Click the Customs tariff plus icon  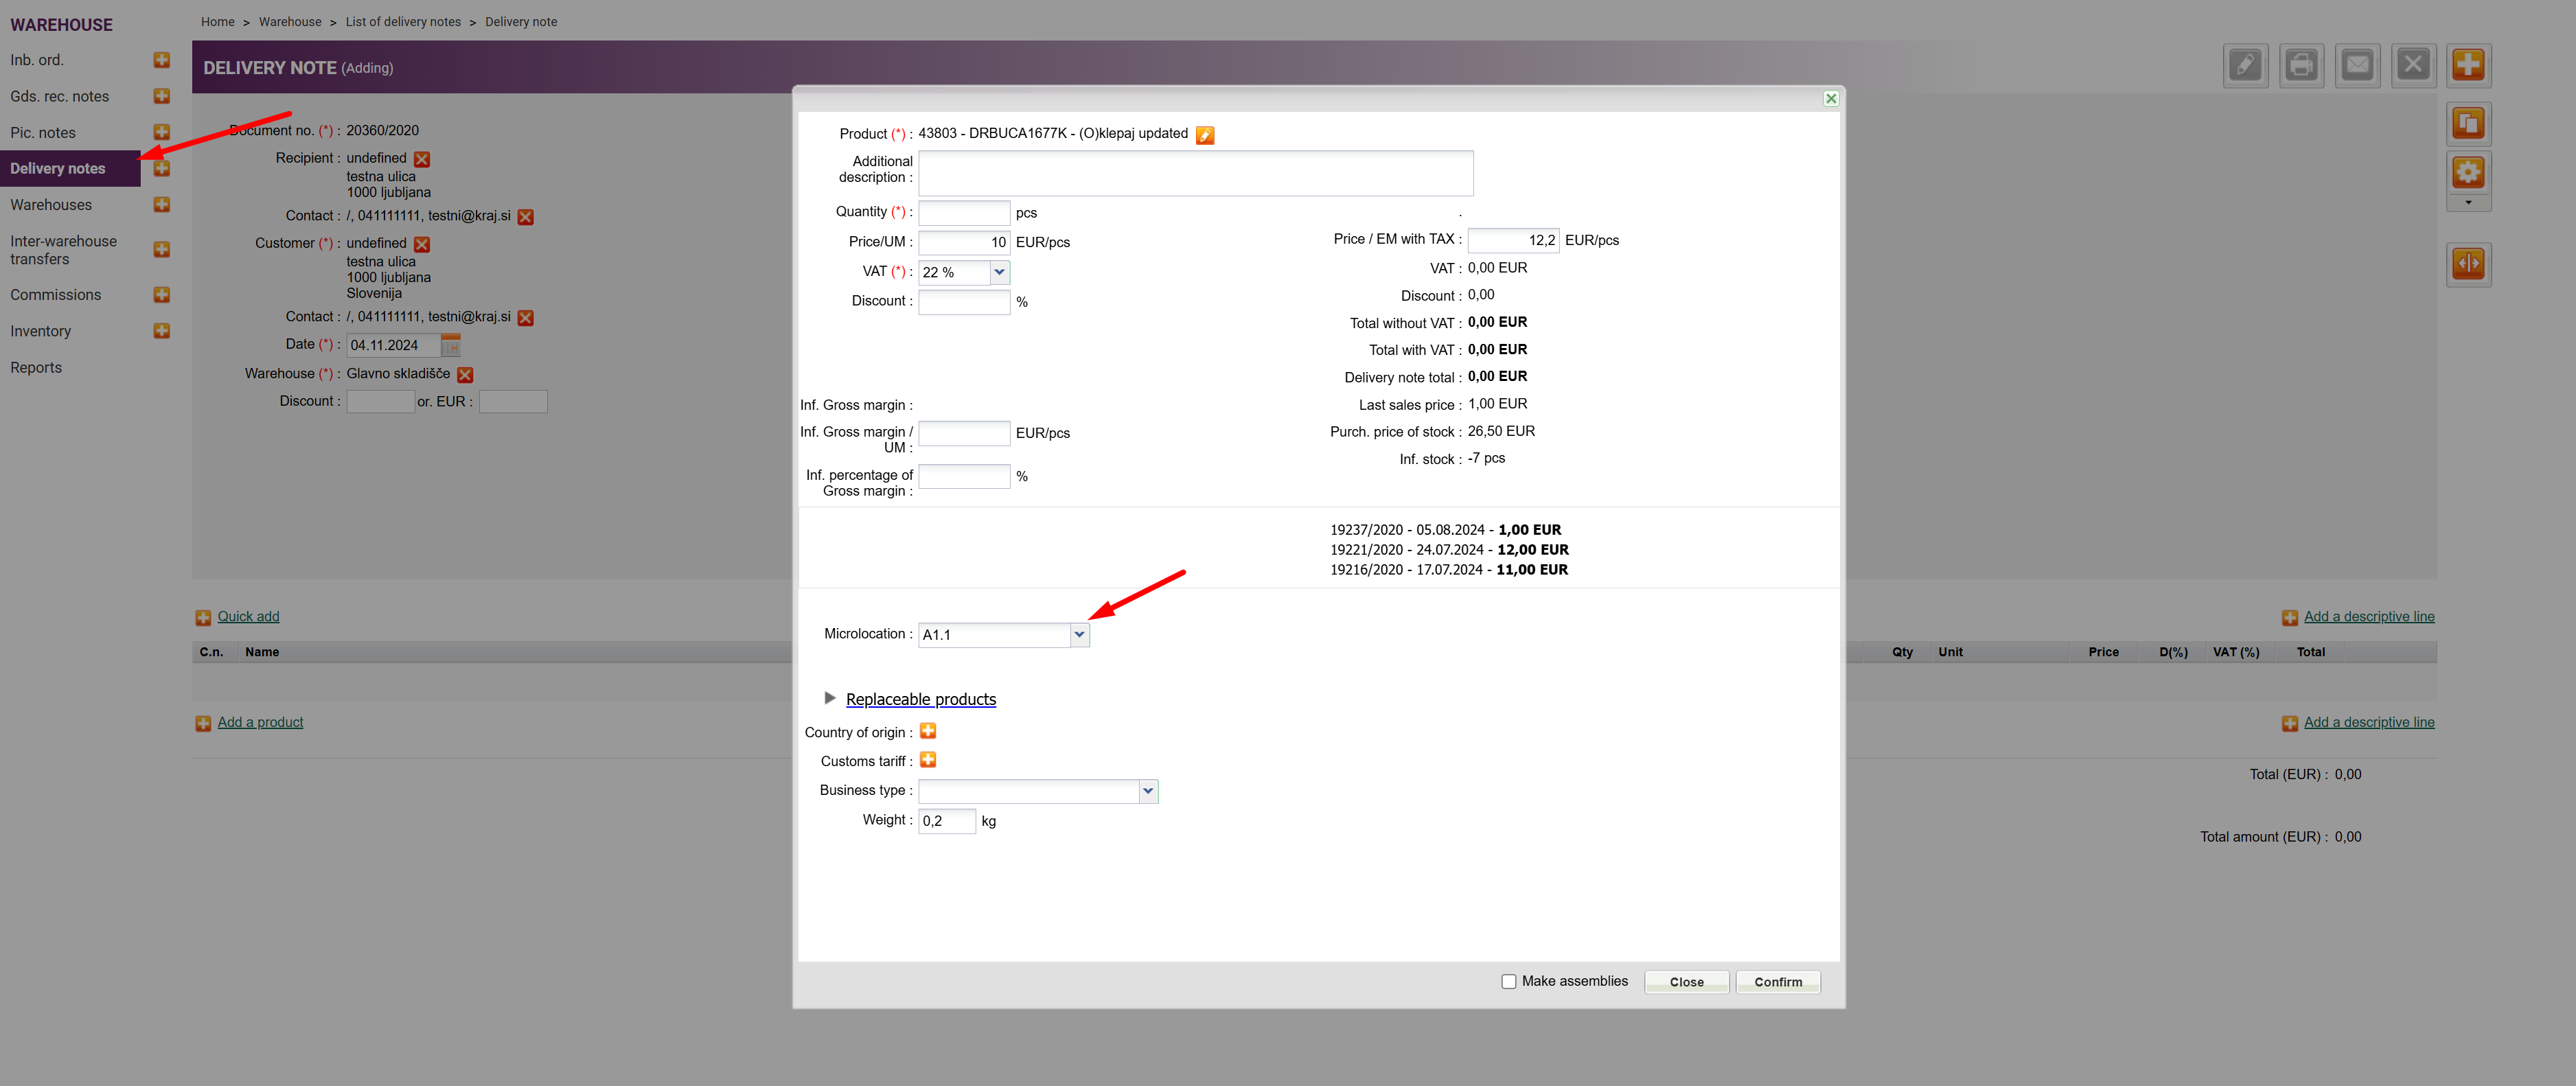click(x=928, y=760)
